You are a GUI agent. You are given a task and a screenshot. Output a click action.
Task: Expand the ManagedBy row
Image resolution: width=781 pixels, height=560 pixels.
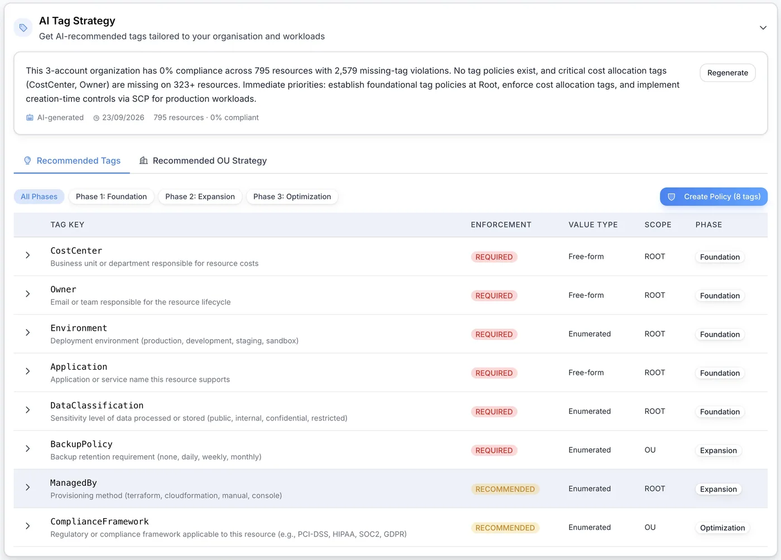click(28, 487)
